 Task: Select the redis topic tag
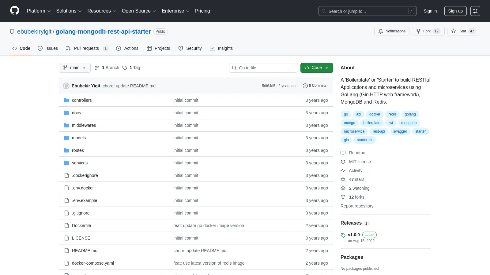[x=392, y=114]
